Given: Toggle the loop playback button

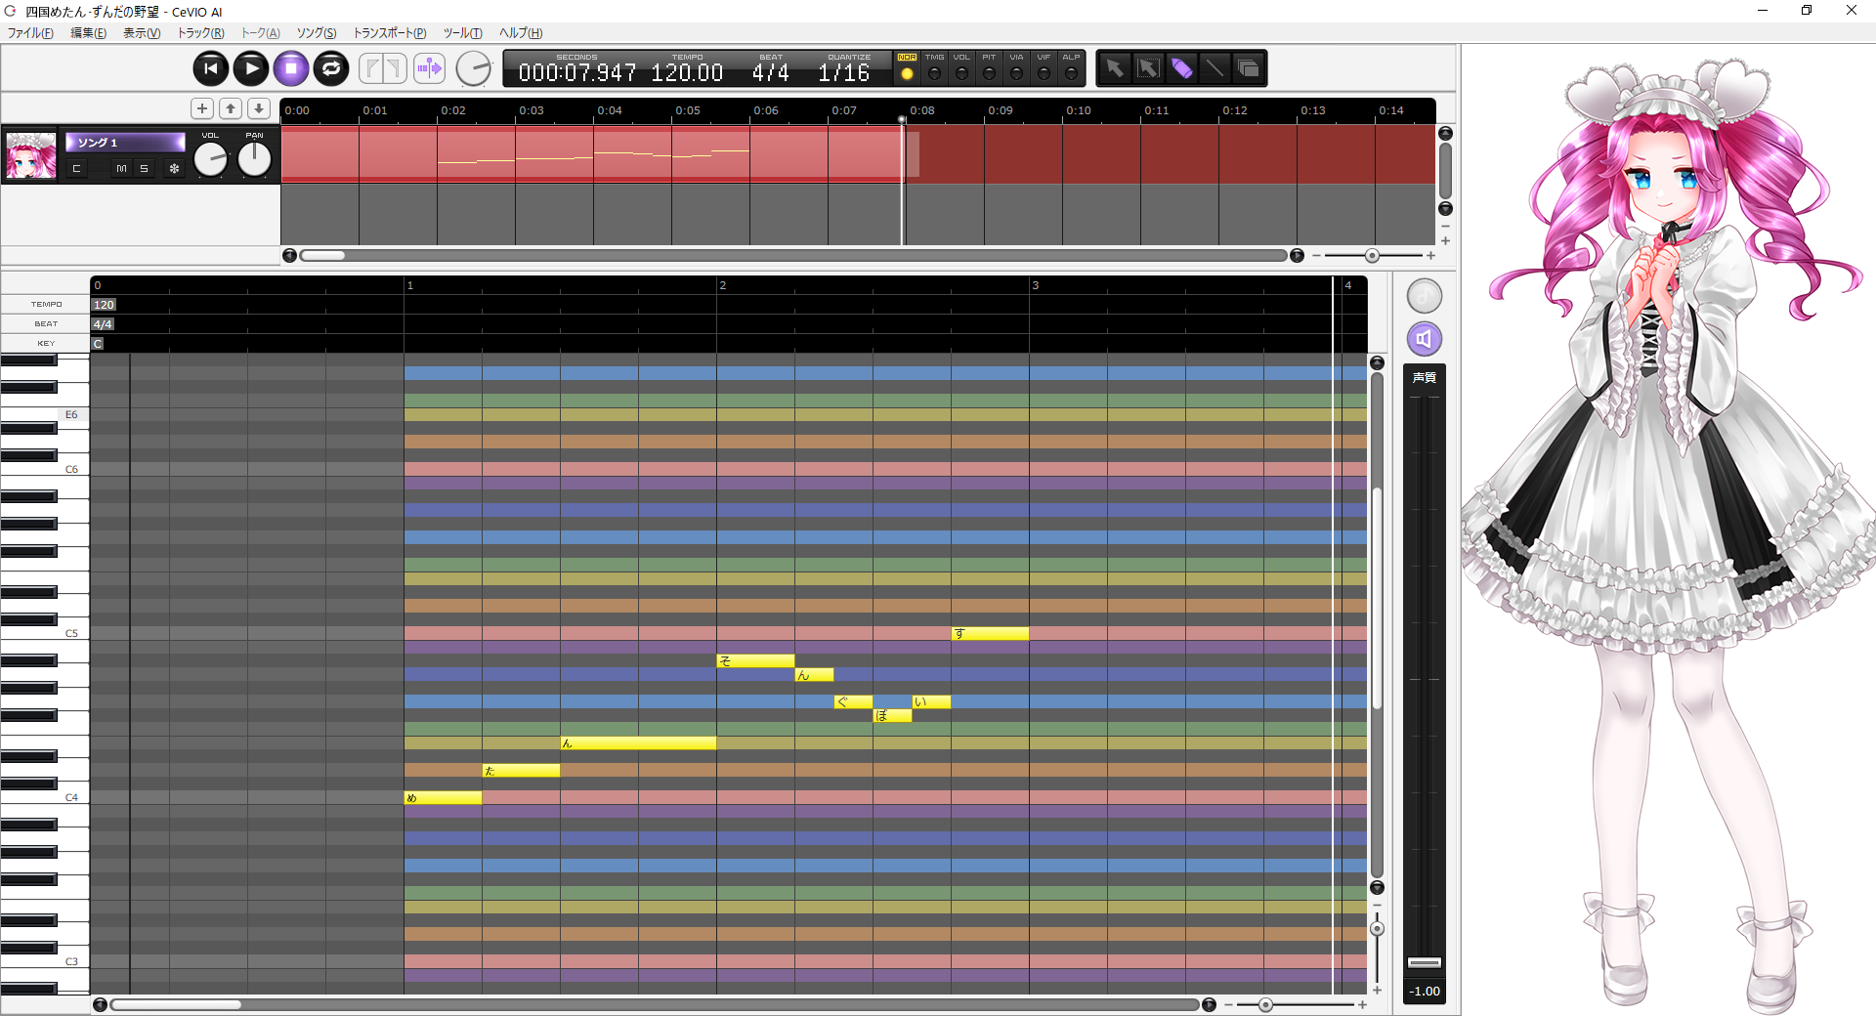Looking at the screenshot, I should coord(331,68).
